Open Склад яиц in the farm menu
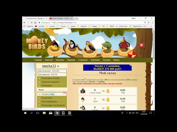Screen dimensions: 177x132 coord(48,98)
